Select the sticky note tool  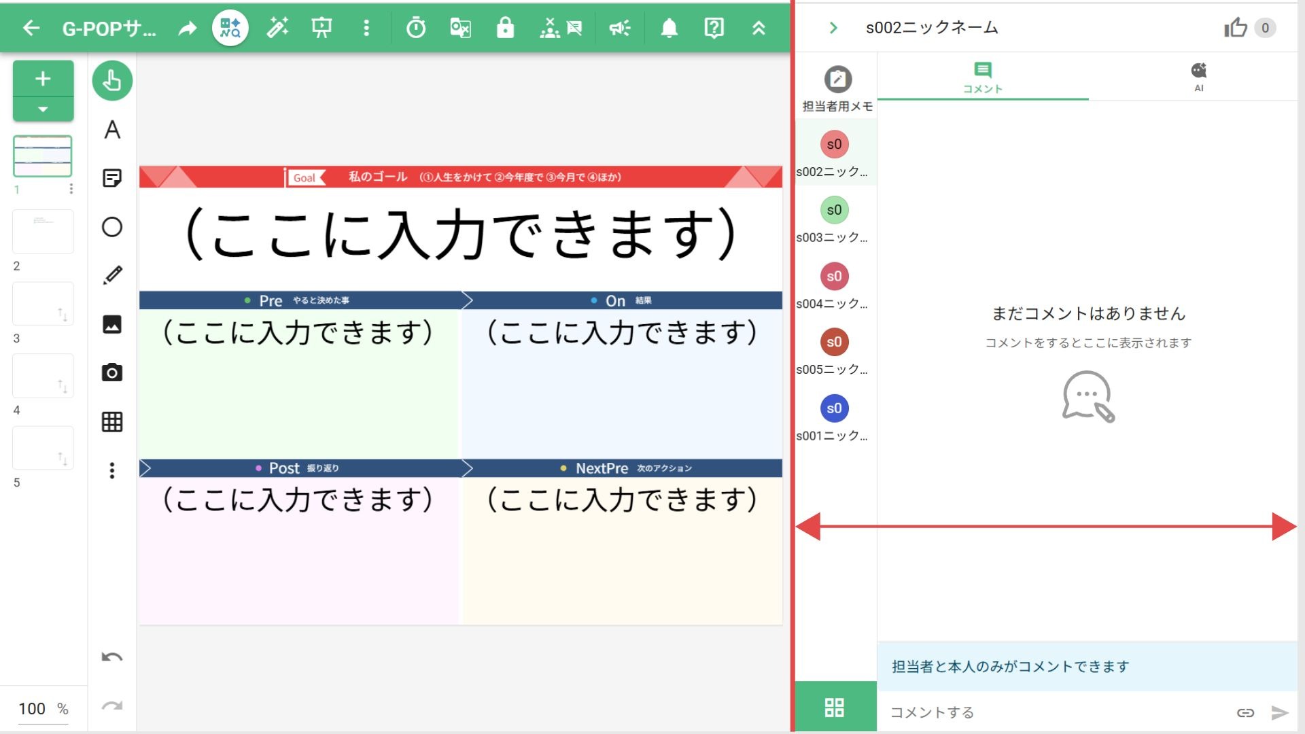point(112,178)
